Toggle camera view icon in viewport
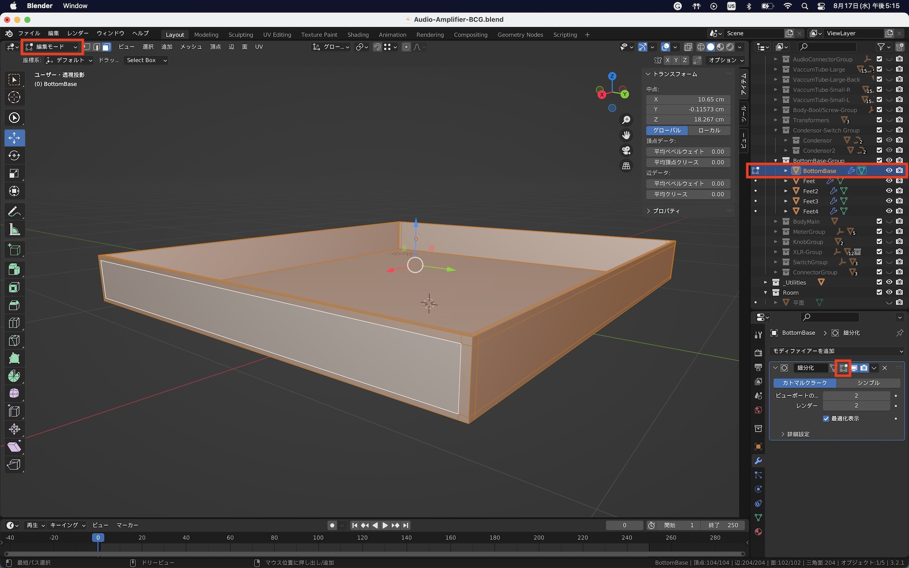Screen dimensions: 909x568 626,150
